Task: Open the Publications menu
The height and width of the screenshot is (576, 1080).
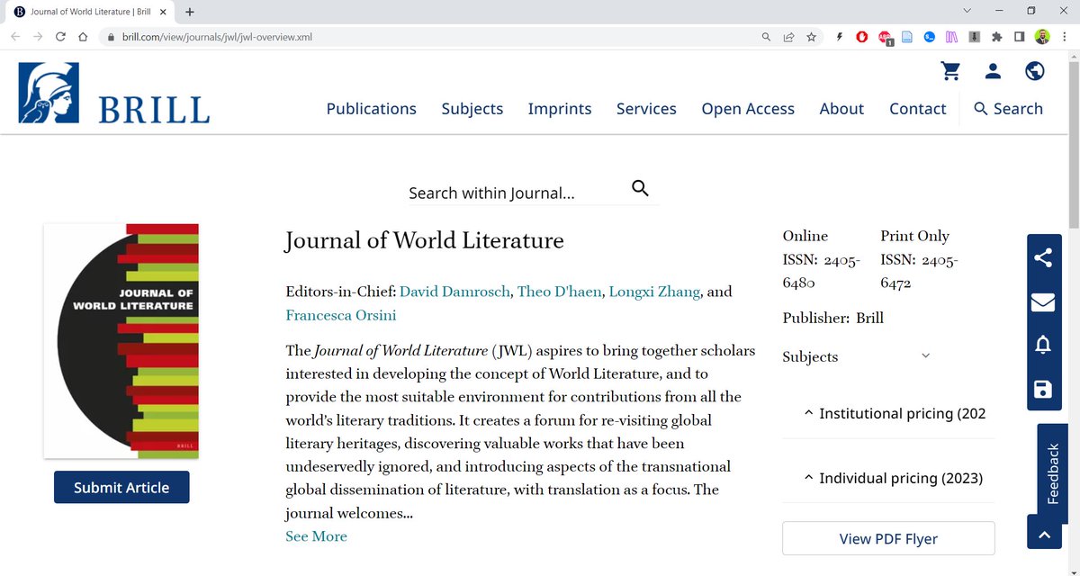Action: point(372,108)
